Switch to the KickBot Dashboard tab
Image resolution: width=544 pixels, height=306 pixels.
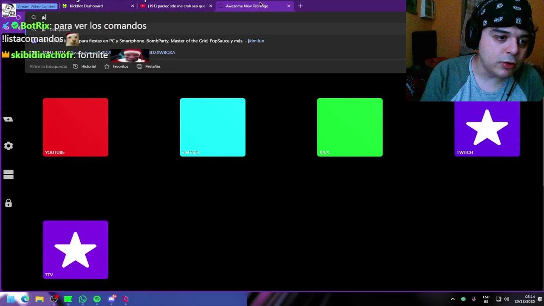[x=86, y=6]
